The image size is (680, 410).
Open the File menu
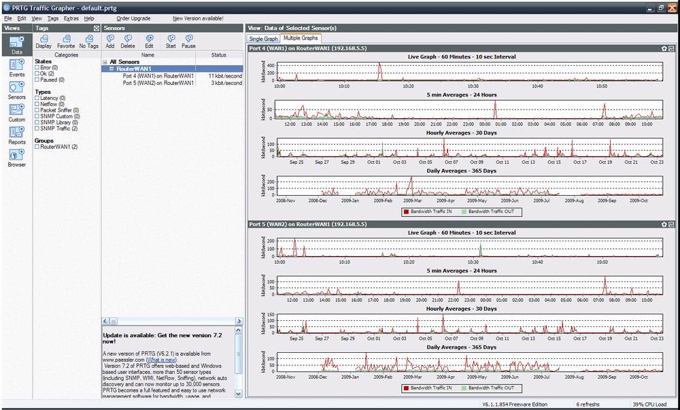point(7,18)
